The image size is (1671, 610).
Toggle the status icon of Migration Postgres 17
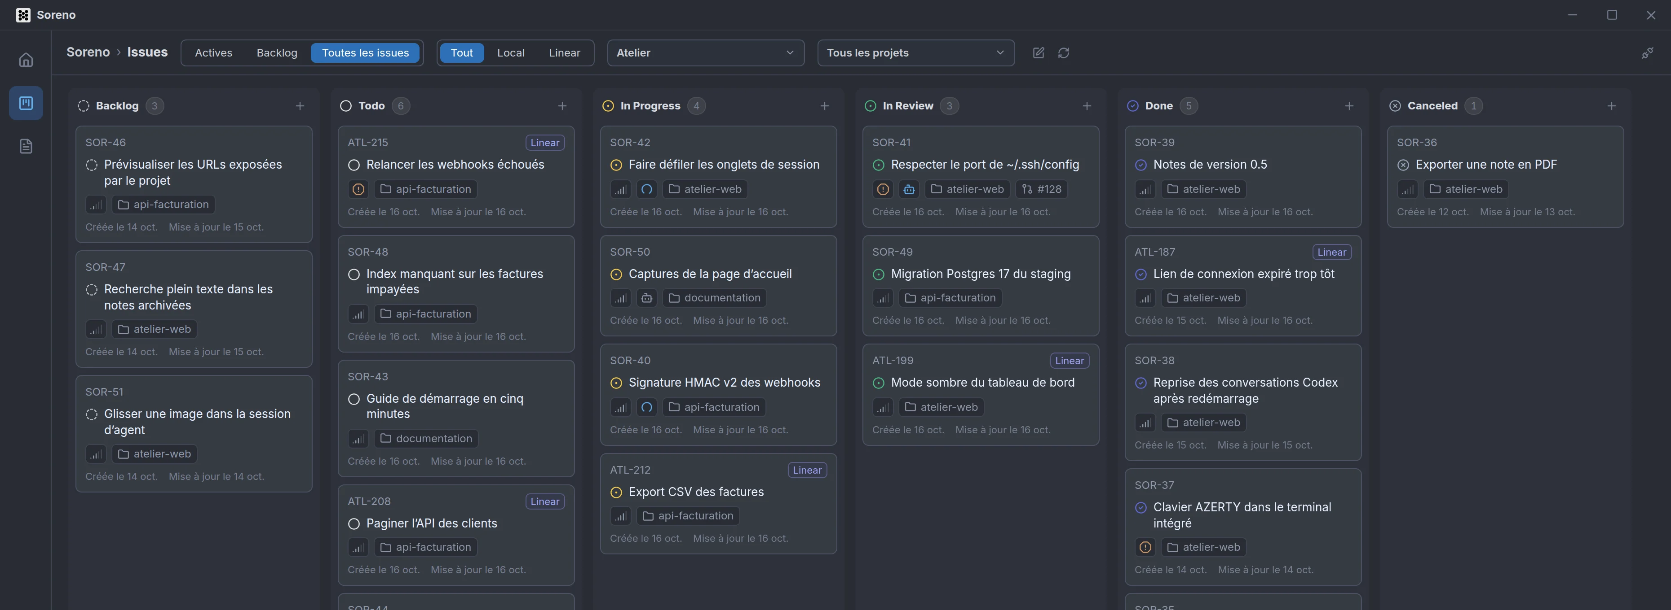(x=878, y=274)
